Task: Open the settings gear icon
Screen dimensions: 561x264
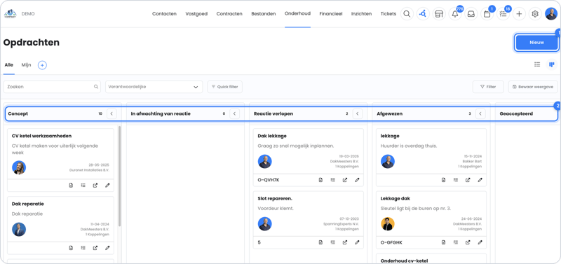Action: (535, 14)
